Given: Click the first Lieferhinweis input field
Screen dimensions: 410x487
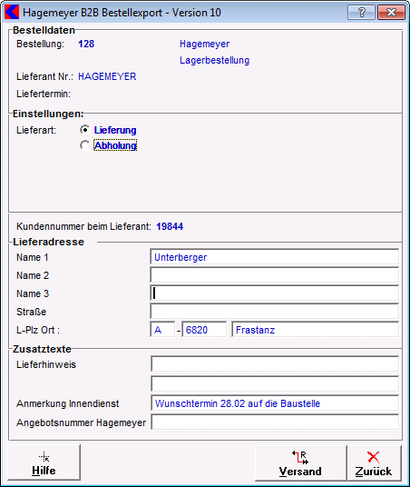Looking at the screenshot, I should point(275,364).
